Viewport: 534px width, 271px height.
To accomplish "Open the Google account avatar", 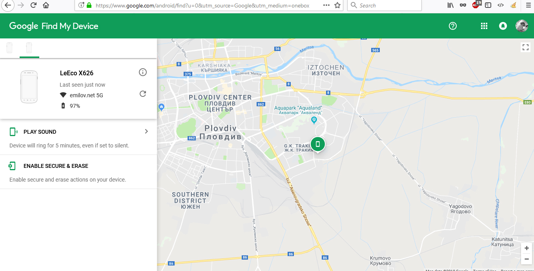I will (x=522, y=26).
